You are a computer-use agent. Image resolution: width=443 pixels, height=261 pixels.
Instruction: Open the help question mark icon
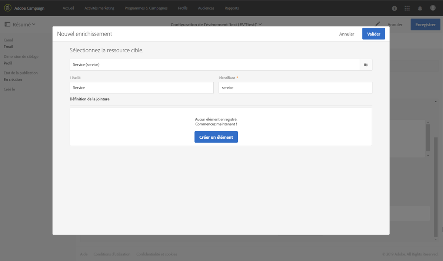394,8
